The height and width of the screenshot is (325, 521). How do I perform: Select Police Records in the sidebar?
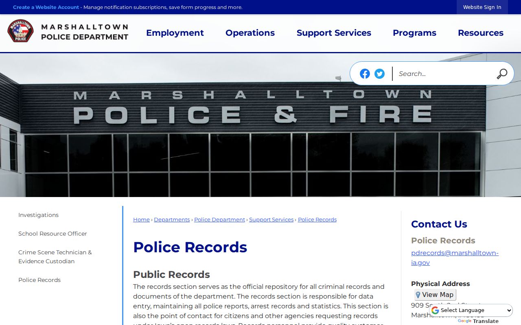point(39,280)
